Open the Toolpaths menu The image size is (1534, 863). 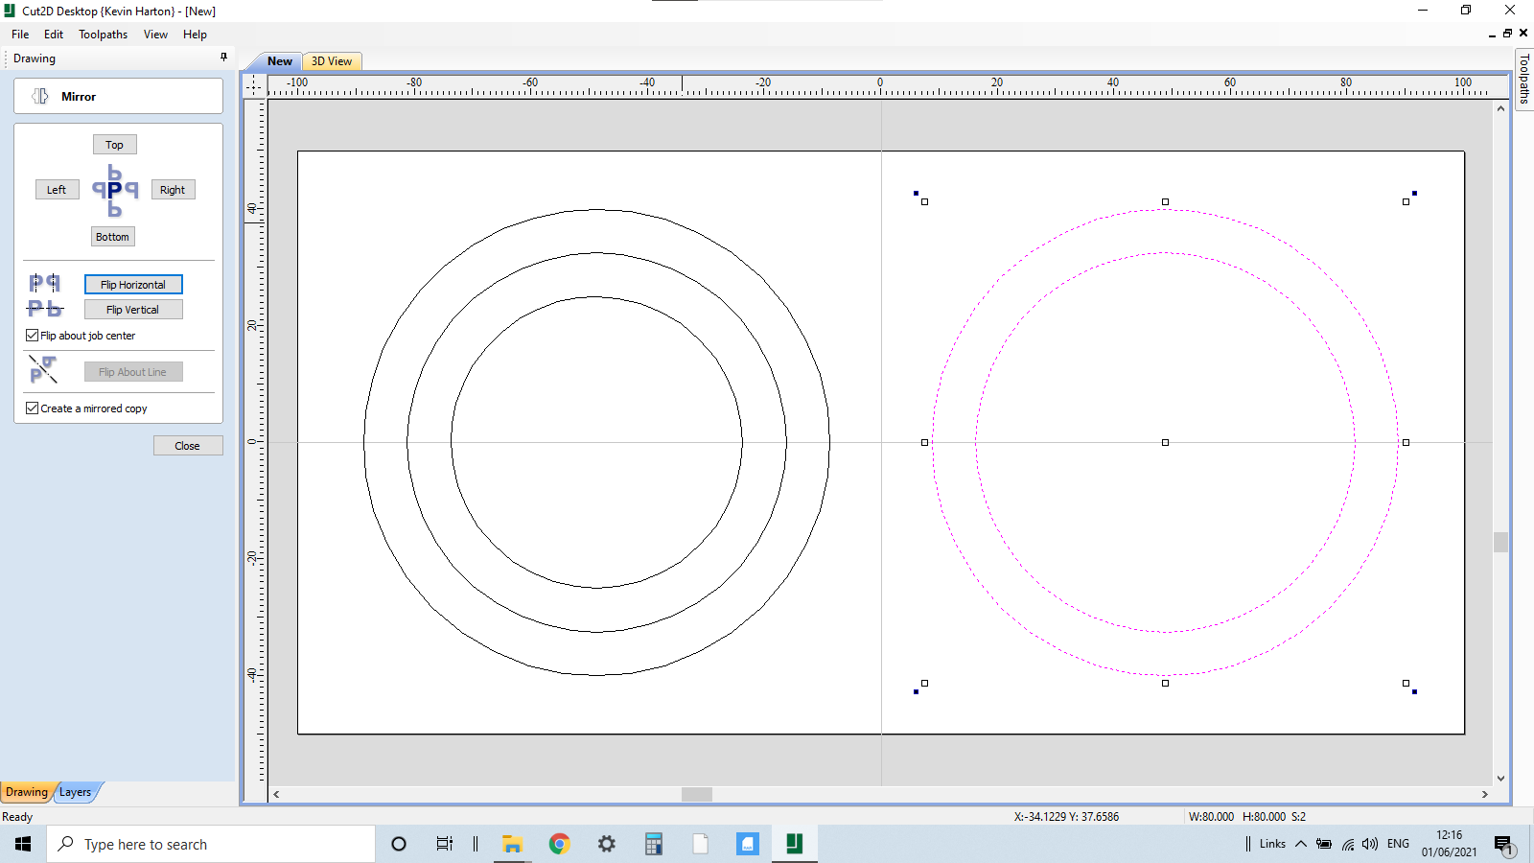(x=103, y=35)
